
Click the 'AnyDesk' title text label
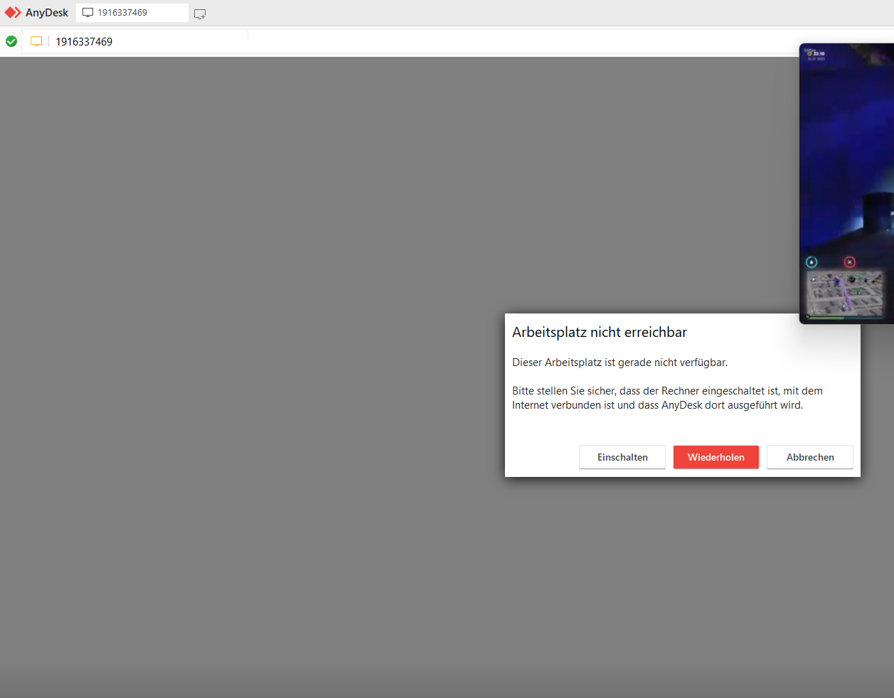tap(47, 13)
